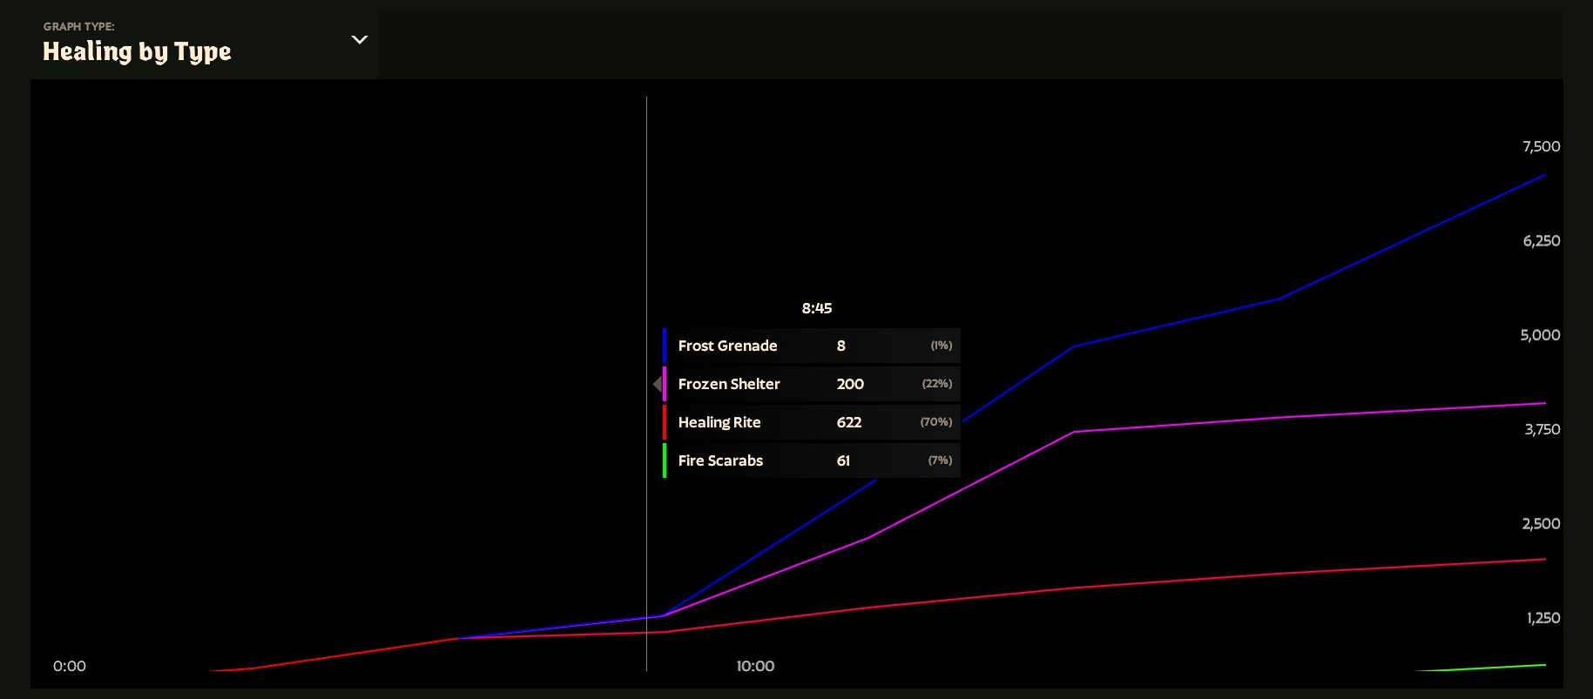The image size is (1593, 699).
Task: Click the (7%) Fire Scarabs percentage
Action: [941, 460]
